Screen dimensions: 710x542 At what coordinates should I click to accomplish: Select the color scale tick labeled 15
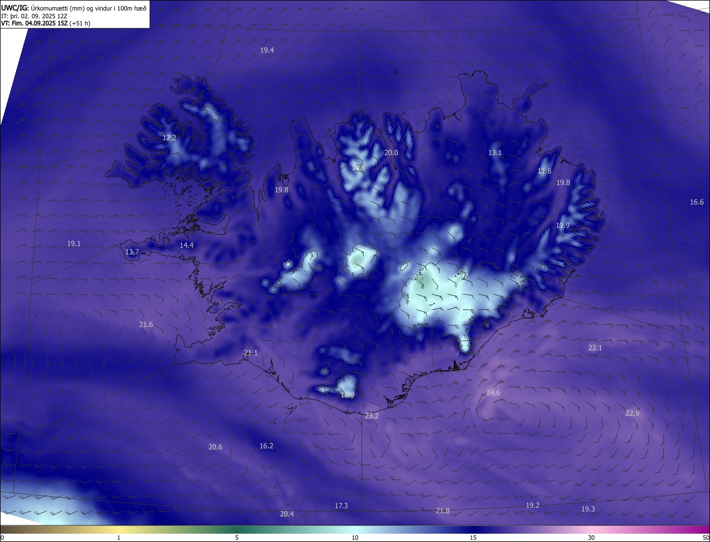(473, 538)
